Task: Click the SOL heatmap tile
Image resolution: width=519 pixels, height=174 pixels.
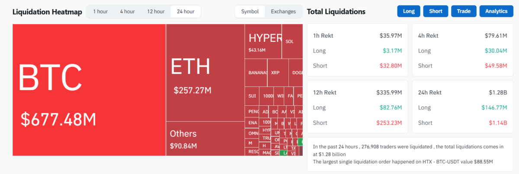Action: click(x=292, y=41)
